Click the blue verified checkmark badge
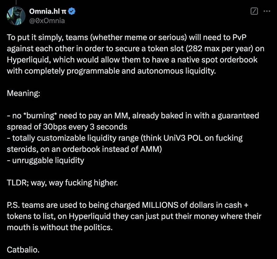The image size is (277, 259). pyautogui.click(x=72, y=12)
